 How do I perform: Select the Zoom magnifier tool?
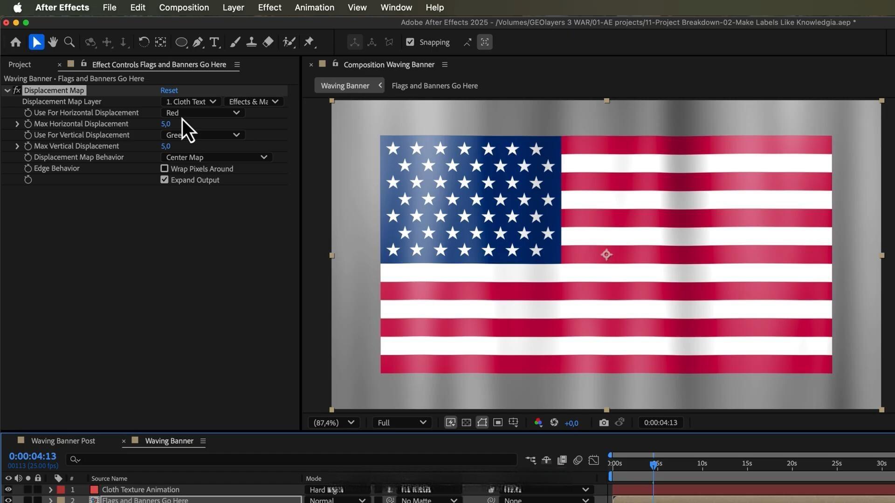click(69, 42)
